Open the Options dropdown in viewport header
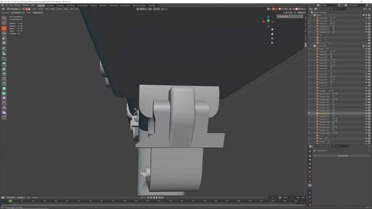Screen dimensions: 372x209 (301, 13)
